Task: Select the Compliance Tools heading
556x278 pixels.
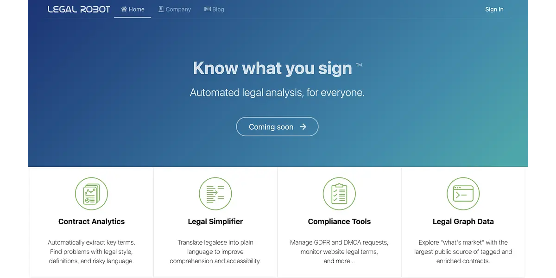Action: click(339, 221)
